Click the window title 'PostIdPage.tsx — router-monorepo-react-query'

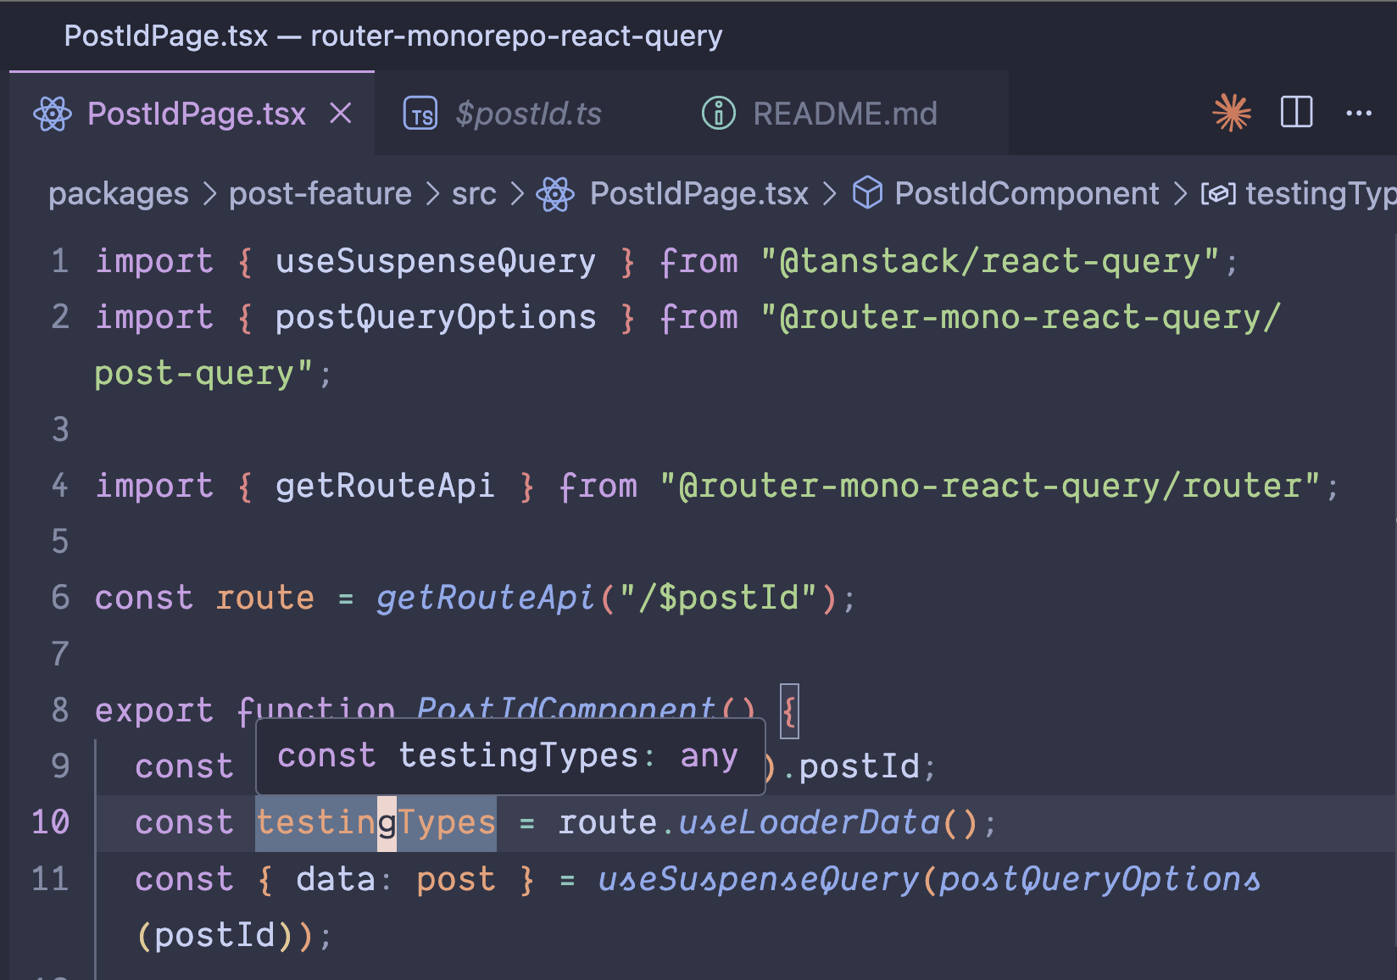point(393,36)
